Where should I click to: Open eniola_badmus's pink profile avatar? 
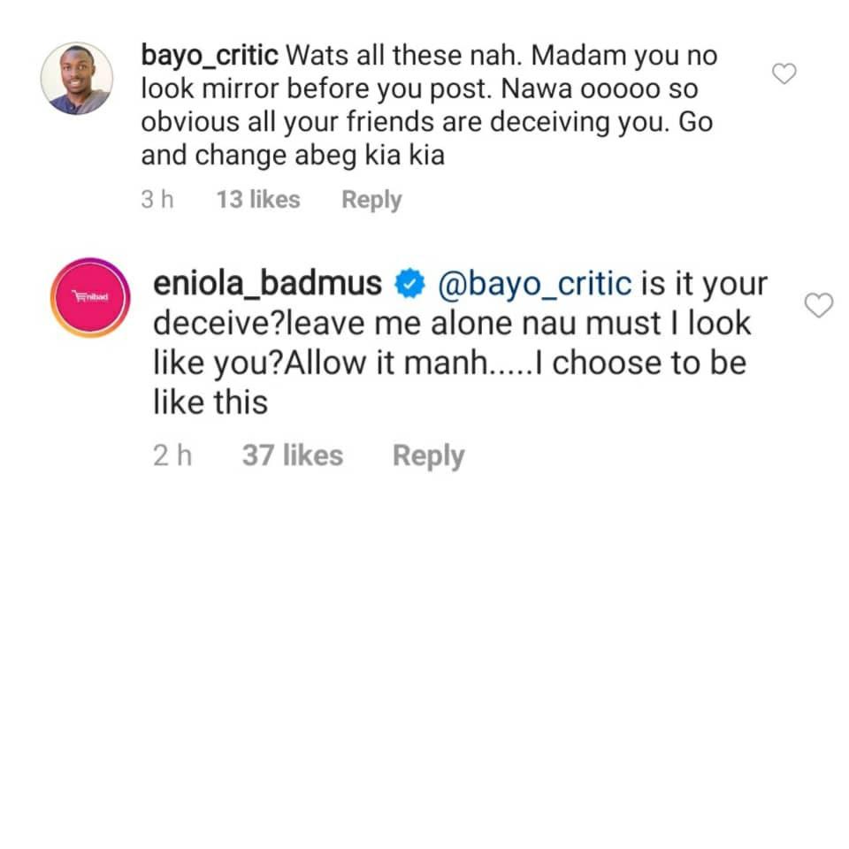click(x=90, y=297)
